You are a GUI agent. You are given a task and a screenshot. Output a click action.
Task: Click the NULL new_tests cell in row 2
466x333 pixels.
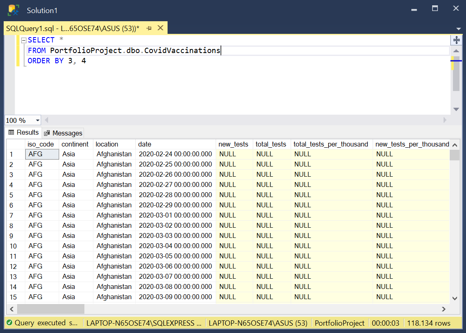pyautogui.click(x=234, y=164)
